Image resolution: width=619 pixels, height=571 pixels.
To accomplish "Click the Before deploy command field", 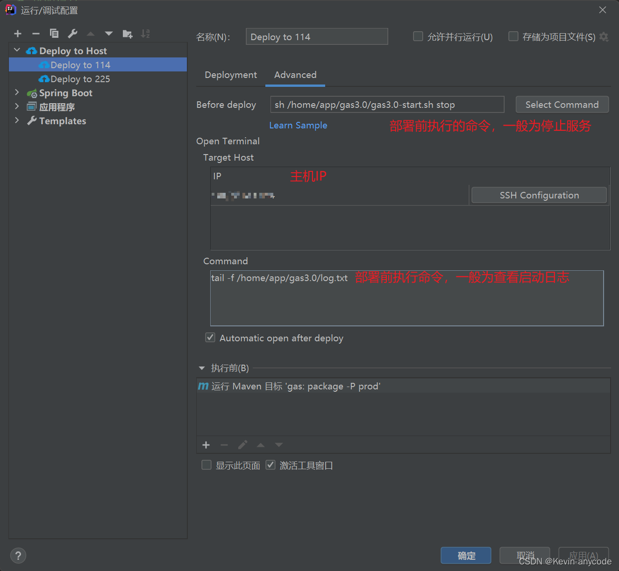I will point(387,105).
